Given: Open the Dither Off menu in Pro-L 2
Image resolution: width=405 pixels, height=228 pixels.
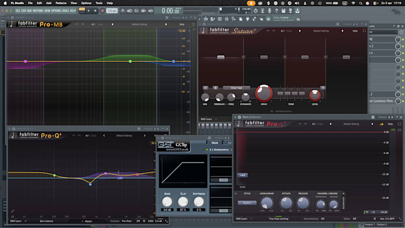Looking at the screenshot, I should point(350,218).
